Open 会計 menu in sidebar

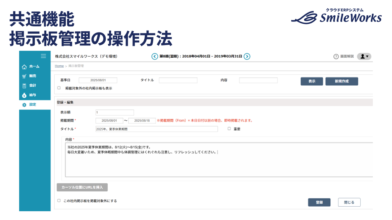coord(33,85)
